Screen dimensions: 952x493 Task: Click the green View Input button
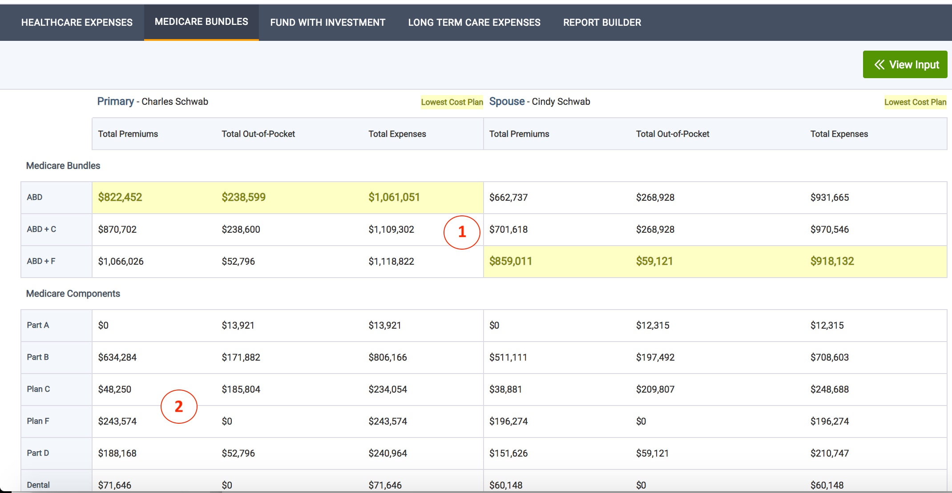pos(905,64)
